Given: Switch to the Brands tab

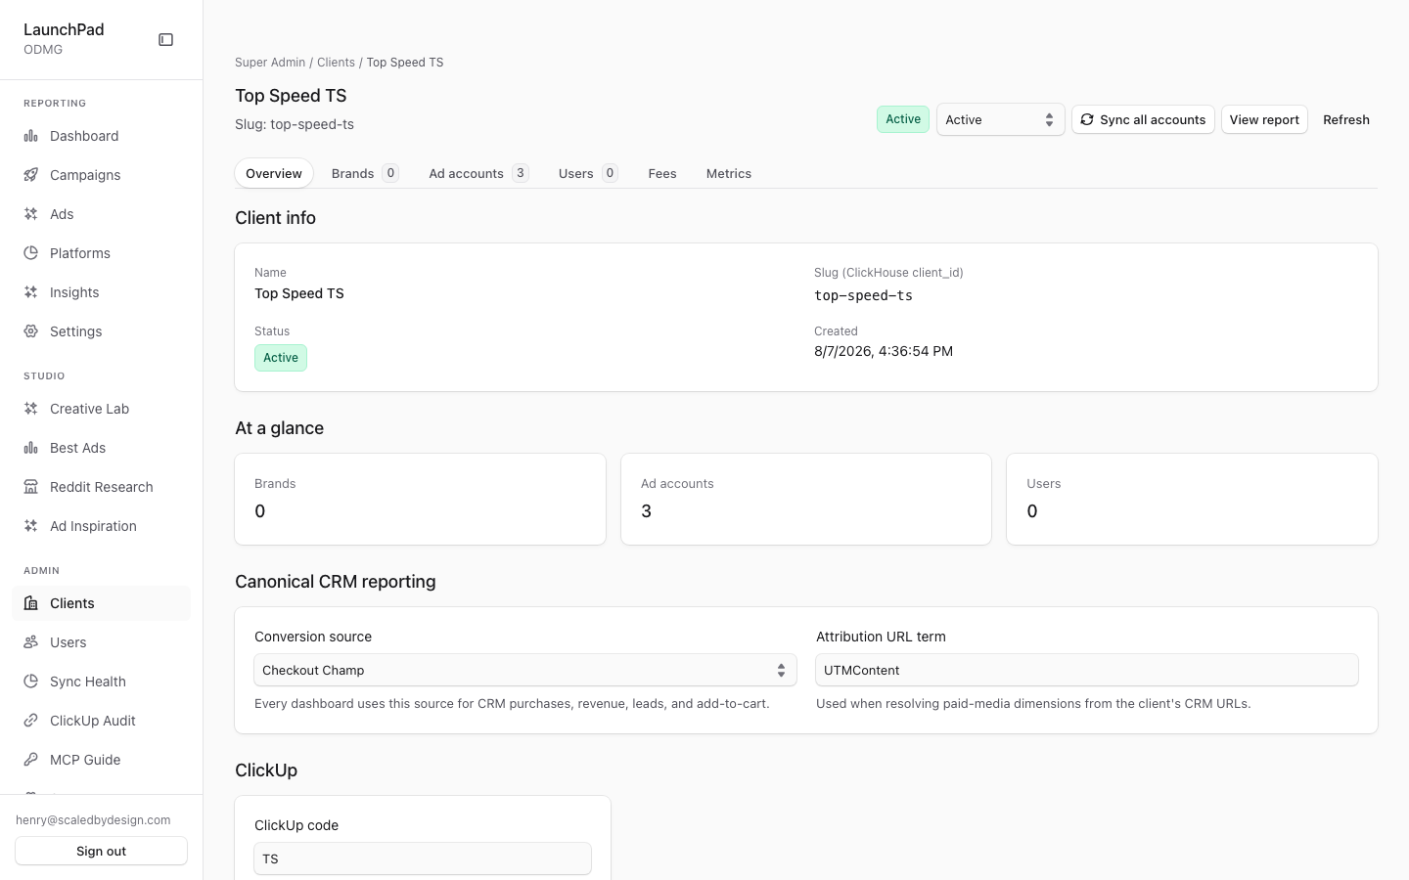Looking at the screenshot, I should [x=365, y=173].
